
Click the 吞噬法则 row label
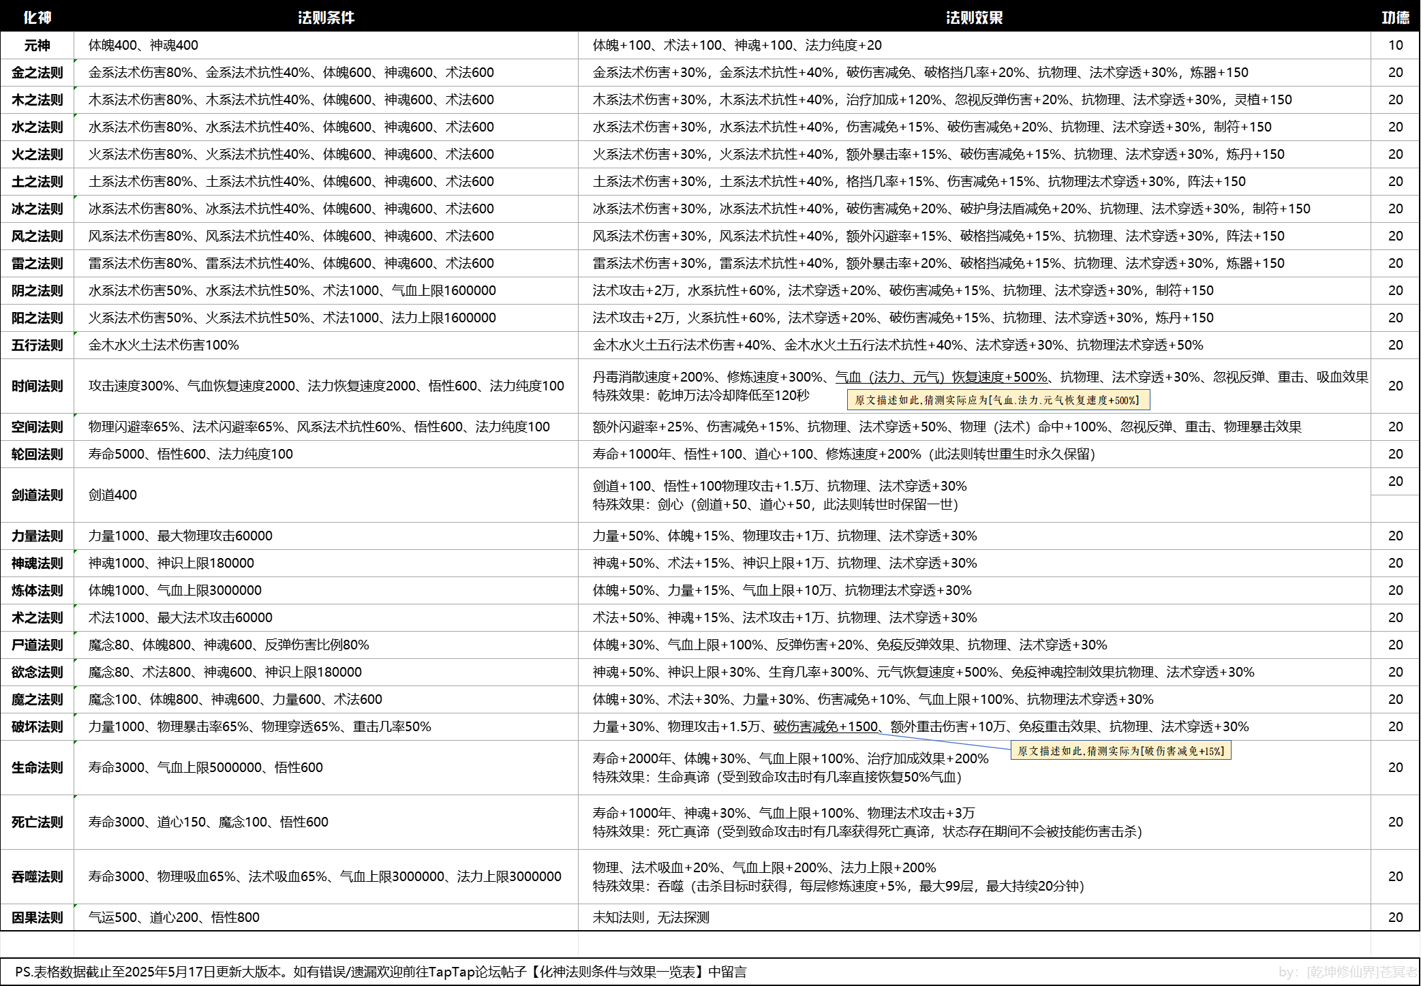(x=37, y=876)
